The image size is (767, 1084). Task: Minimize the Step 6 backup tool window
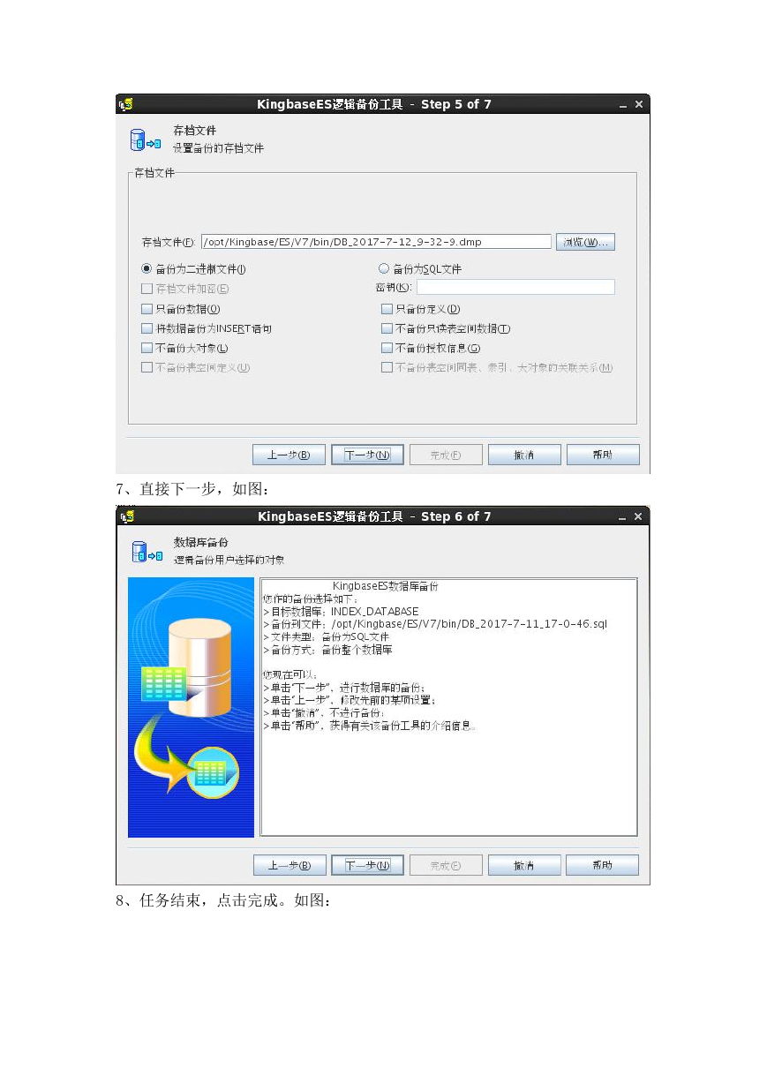pyautogui.click(x=623, y=516)
